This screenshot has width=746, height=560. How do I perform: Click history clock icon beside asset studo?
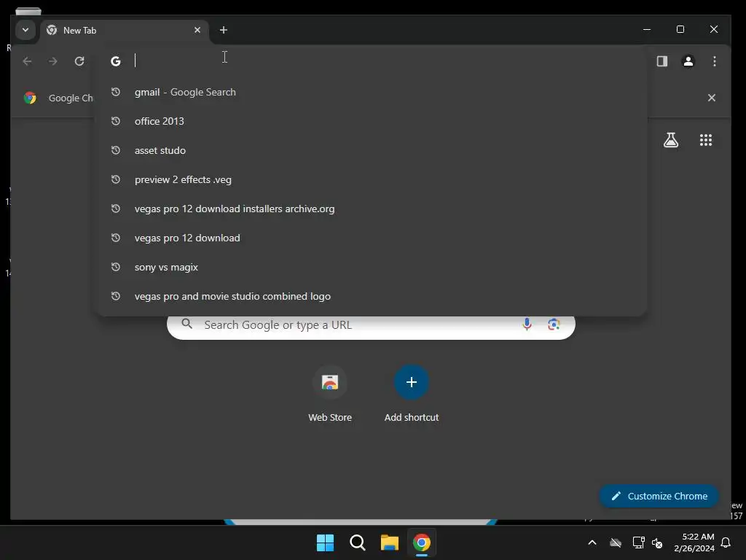(116, 150)
